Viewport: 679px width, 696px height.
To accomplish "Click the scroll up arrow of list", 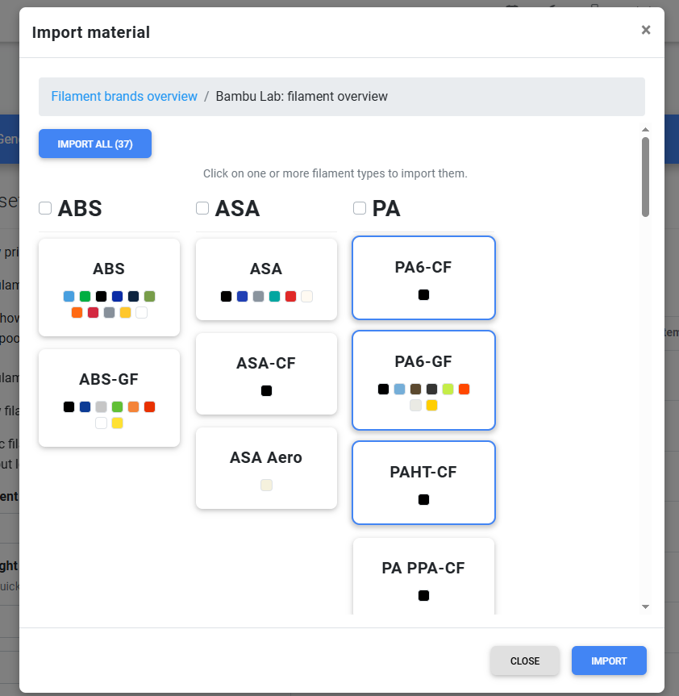I will (x=645, y=130).
